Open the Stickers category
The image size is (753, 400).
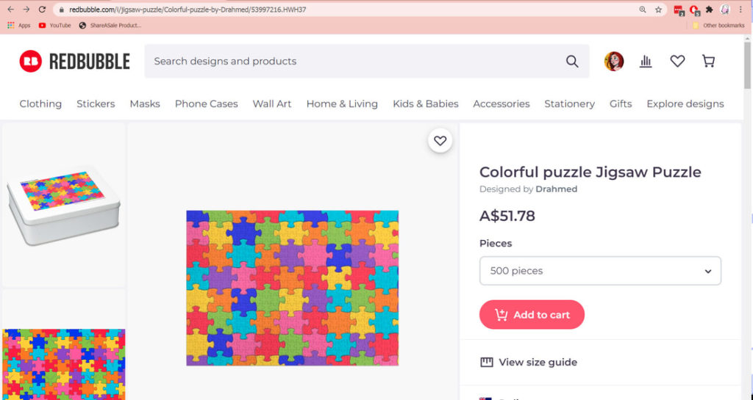pyautogui.click(x=96, y=104)
